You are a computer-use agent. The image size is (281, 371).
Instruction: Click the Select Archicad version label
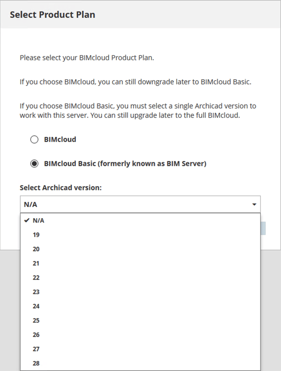coord(61,187)
